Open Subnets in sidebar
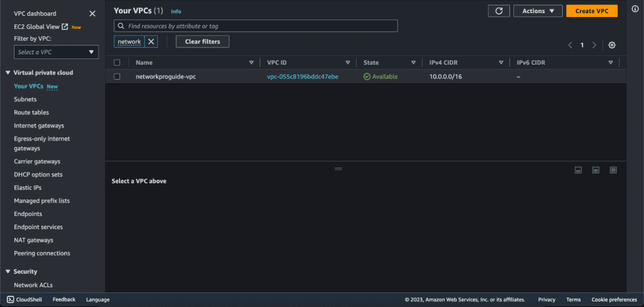The height and width of the screenshot is (307, 644). pyautogui.click(x=25, y=99)
